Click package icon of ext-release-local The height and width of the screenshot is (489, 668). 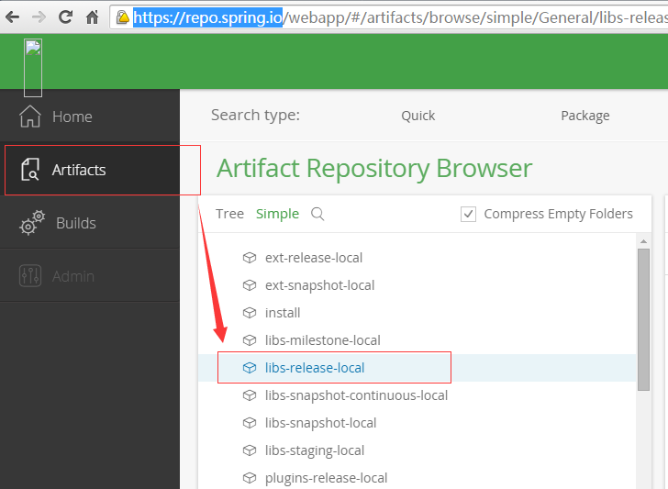click(x=250, y=258)
